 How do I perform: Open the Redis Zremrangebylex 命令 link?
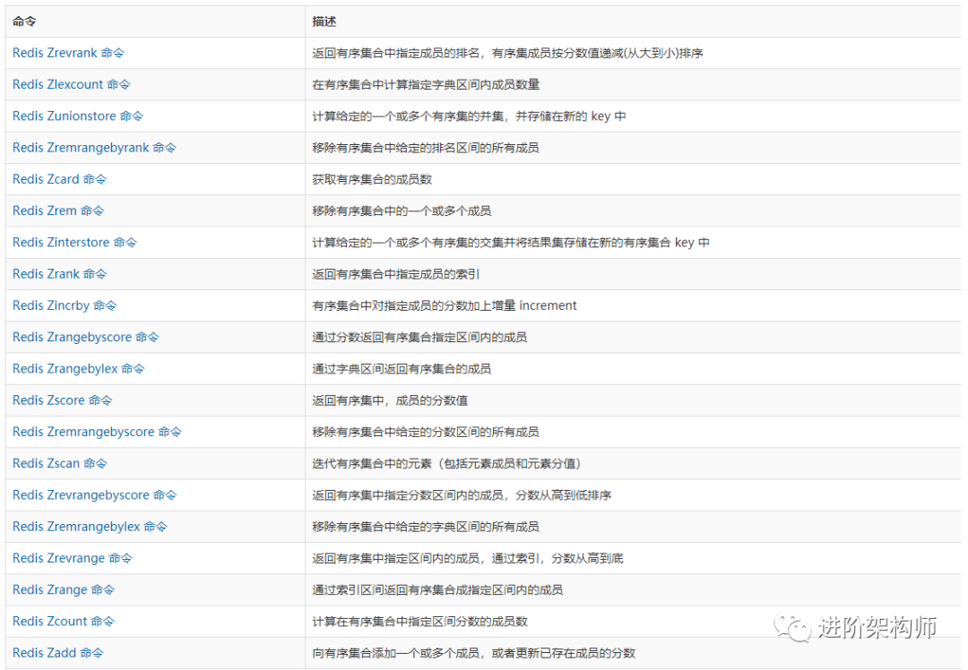point(91,527)
